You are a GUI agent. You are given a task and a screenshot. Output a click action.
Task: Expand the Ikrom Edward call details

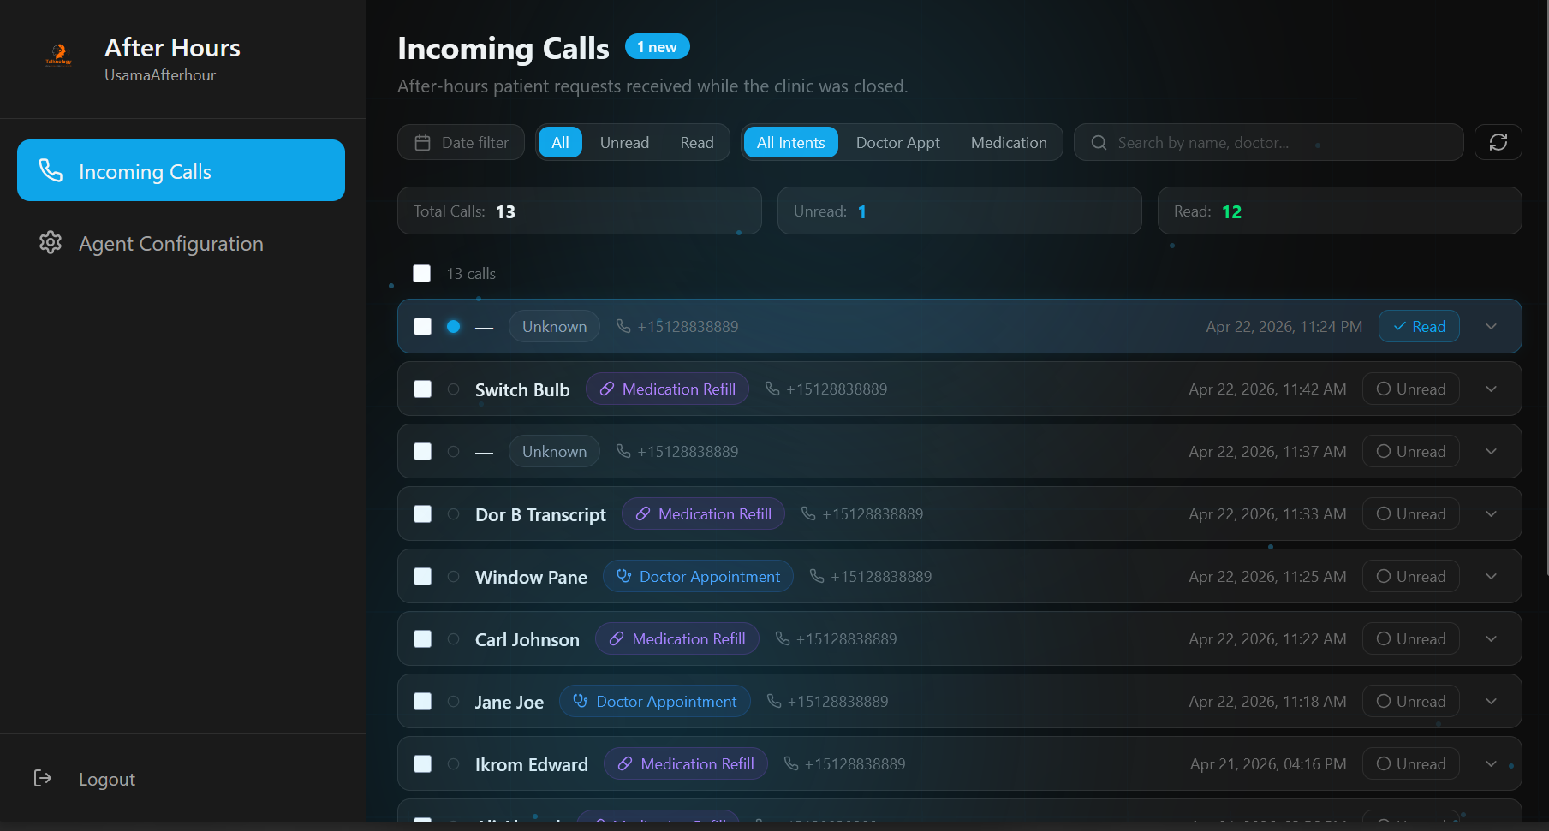(1491, 763)
